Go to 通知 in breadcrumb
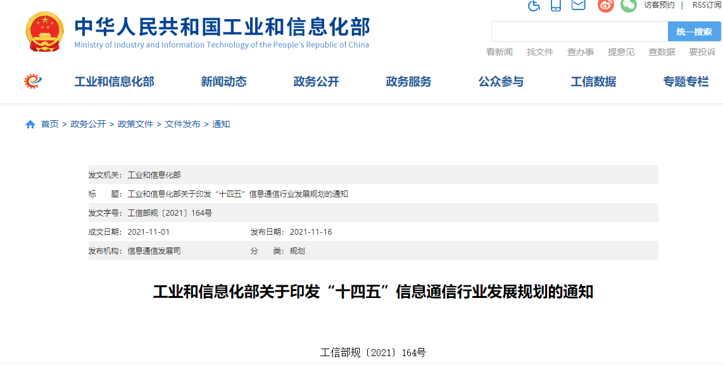The width and height of the screenshot is (723, 365). 221,125
